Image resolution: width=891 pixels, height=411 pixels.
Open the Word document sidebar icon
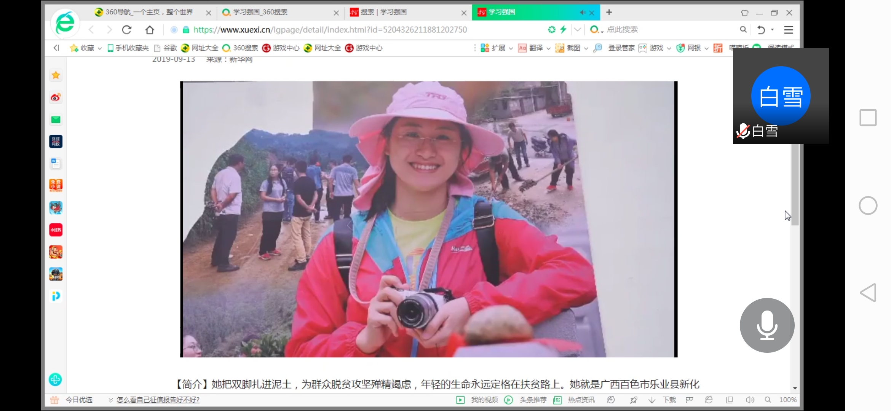[x=56, y=164]
